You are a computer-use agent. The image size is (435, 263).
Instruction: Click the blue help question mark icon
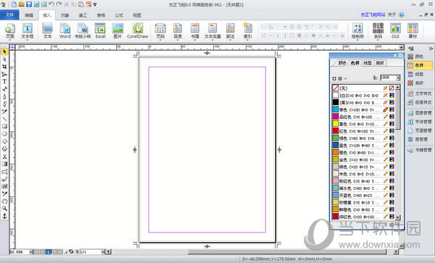402,14
